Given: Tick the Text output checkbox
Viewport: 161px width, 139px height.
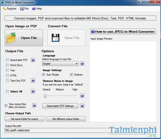Looking at the screenshot, I should [x=7, y=70].
